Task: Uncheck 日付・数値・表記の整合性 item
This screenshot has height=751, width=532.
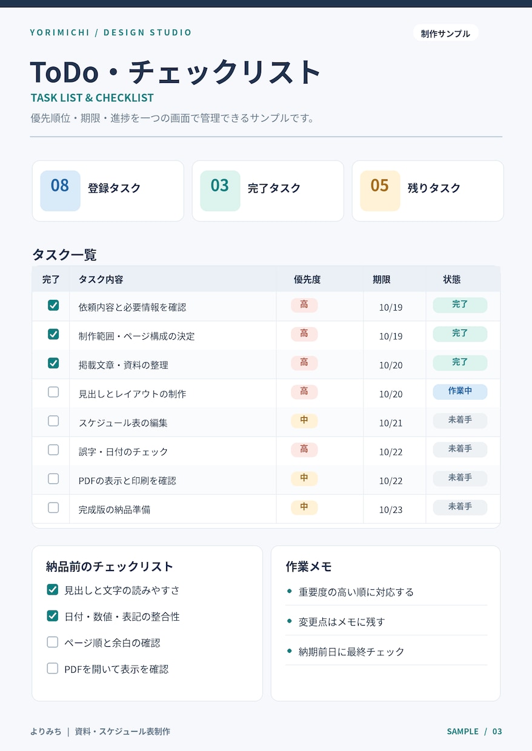Action: pos(53,616)
